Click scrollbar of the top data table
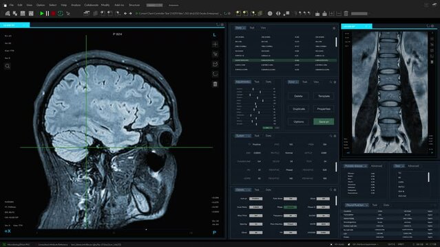Image resolution: width=440 pixels, height=247 pixels. click(x=336, y=42)
